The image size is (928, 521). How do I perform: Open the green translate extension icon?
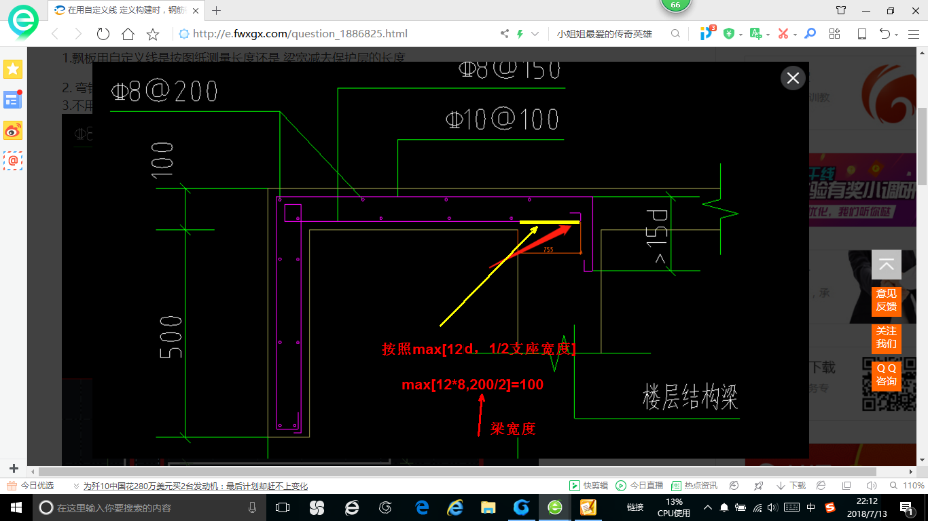[x=755, y=34]
